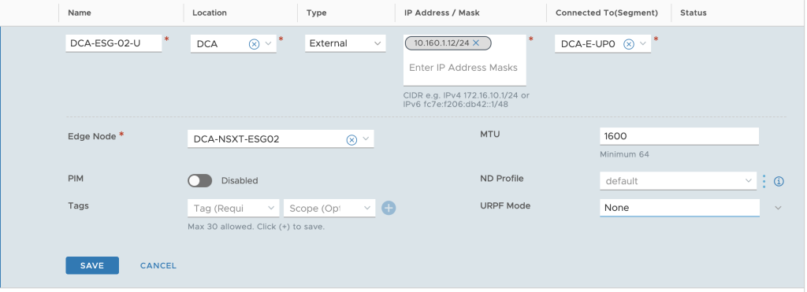The width and height of the screenshot is (807, 292).
Task: Clear the DCA-NSXT-ESG02 edge node
Action: pos(351,139)
